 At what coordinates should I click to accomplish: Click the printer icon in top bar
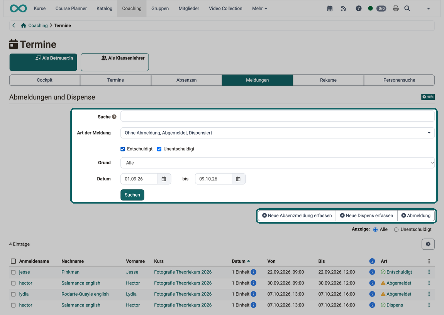[396, 8]
